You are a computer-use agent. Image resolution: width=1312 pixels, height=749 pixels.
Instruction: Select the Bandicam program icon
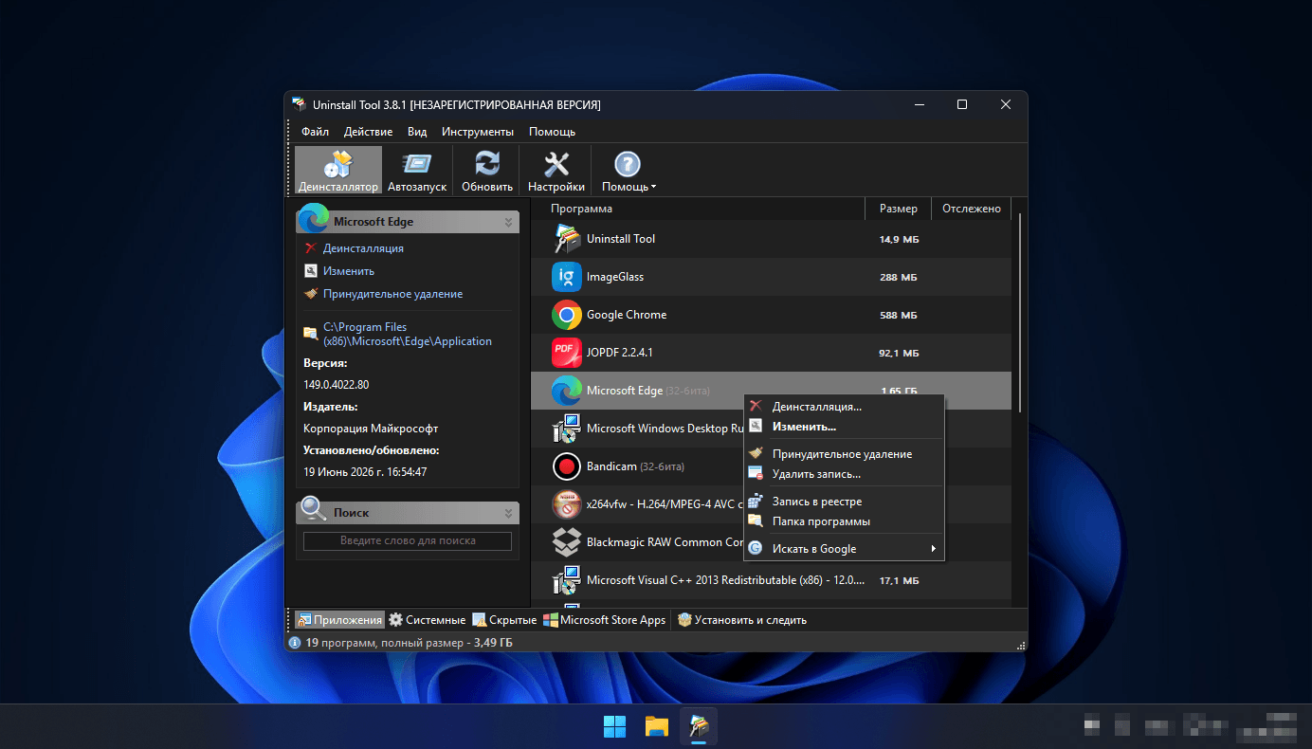pyautogui.click(x=567, y=466)
